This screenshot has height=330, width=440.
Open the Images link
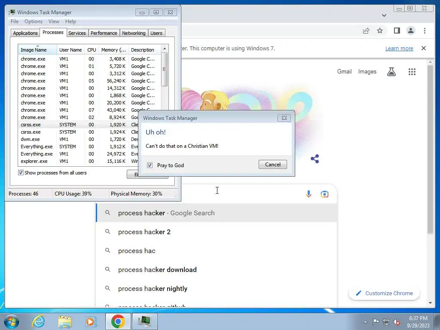pos(367,72)
